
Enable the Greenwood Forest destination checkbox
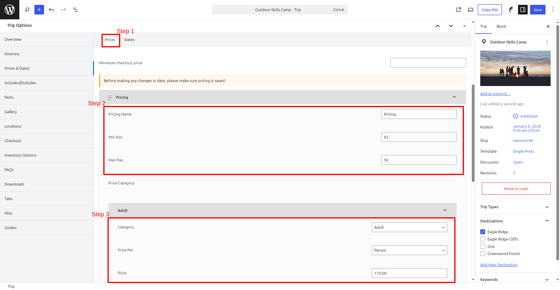pyautogui.click(x=483, y=253)
